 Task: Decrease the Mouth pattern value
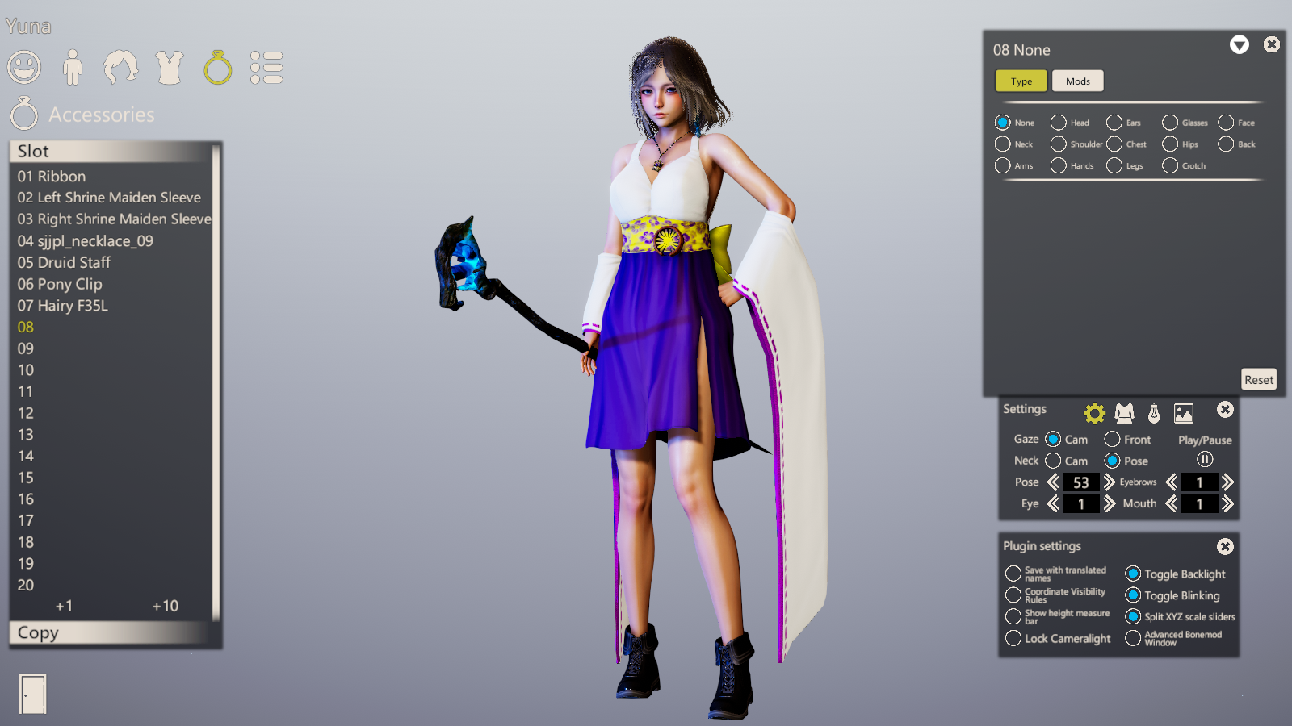click(x=1171, y=504)
